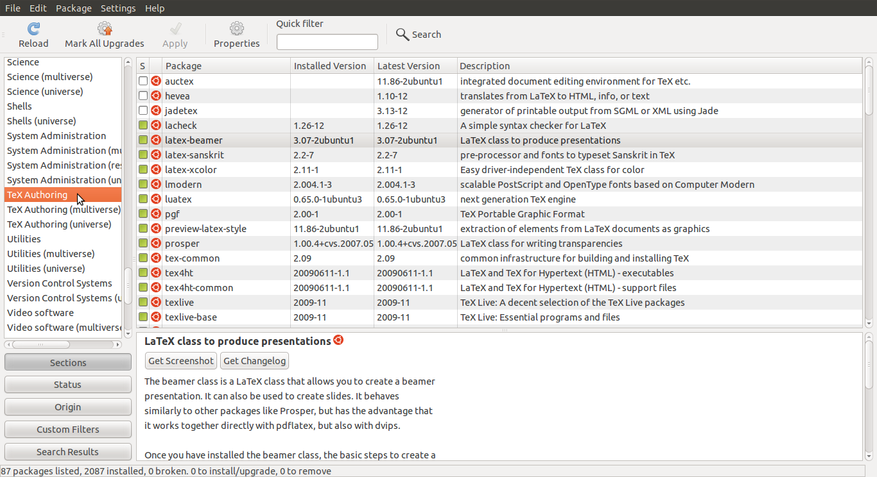
Task: Click inside the Quick filter field
Action: [327, 41]
